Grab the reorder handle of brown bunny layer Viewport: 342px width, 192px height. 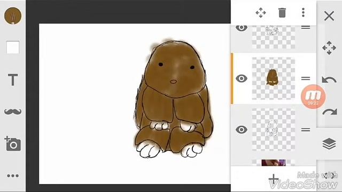pos(306,78)
